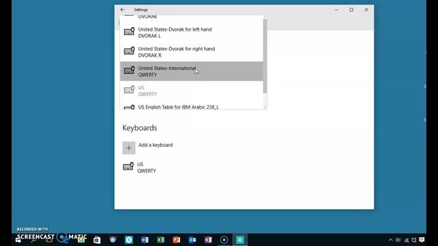Go back using the Settings back arrow
This screenshot has height=246, width=438.
[123, 10]
